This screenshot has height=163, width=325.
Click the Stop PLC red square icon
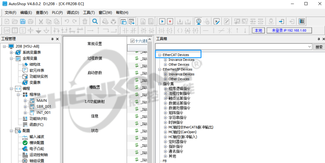coord(171,21)
